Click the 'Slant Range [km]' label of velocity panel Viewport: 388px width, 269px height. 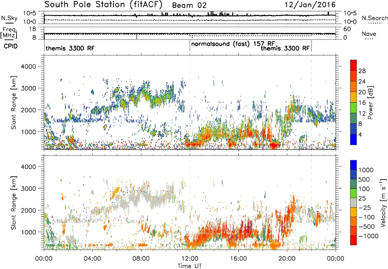14,203
